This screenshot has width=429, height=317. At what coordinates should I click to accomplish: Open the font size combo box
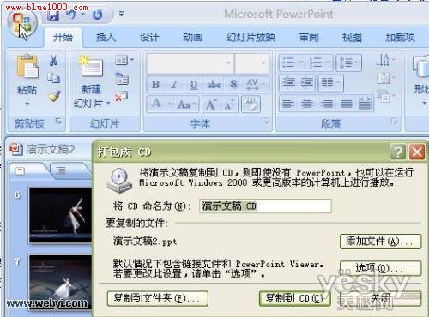[251, 63]
